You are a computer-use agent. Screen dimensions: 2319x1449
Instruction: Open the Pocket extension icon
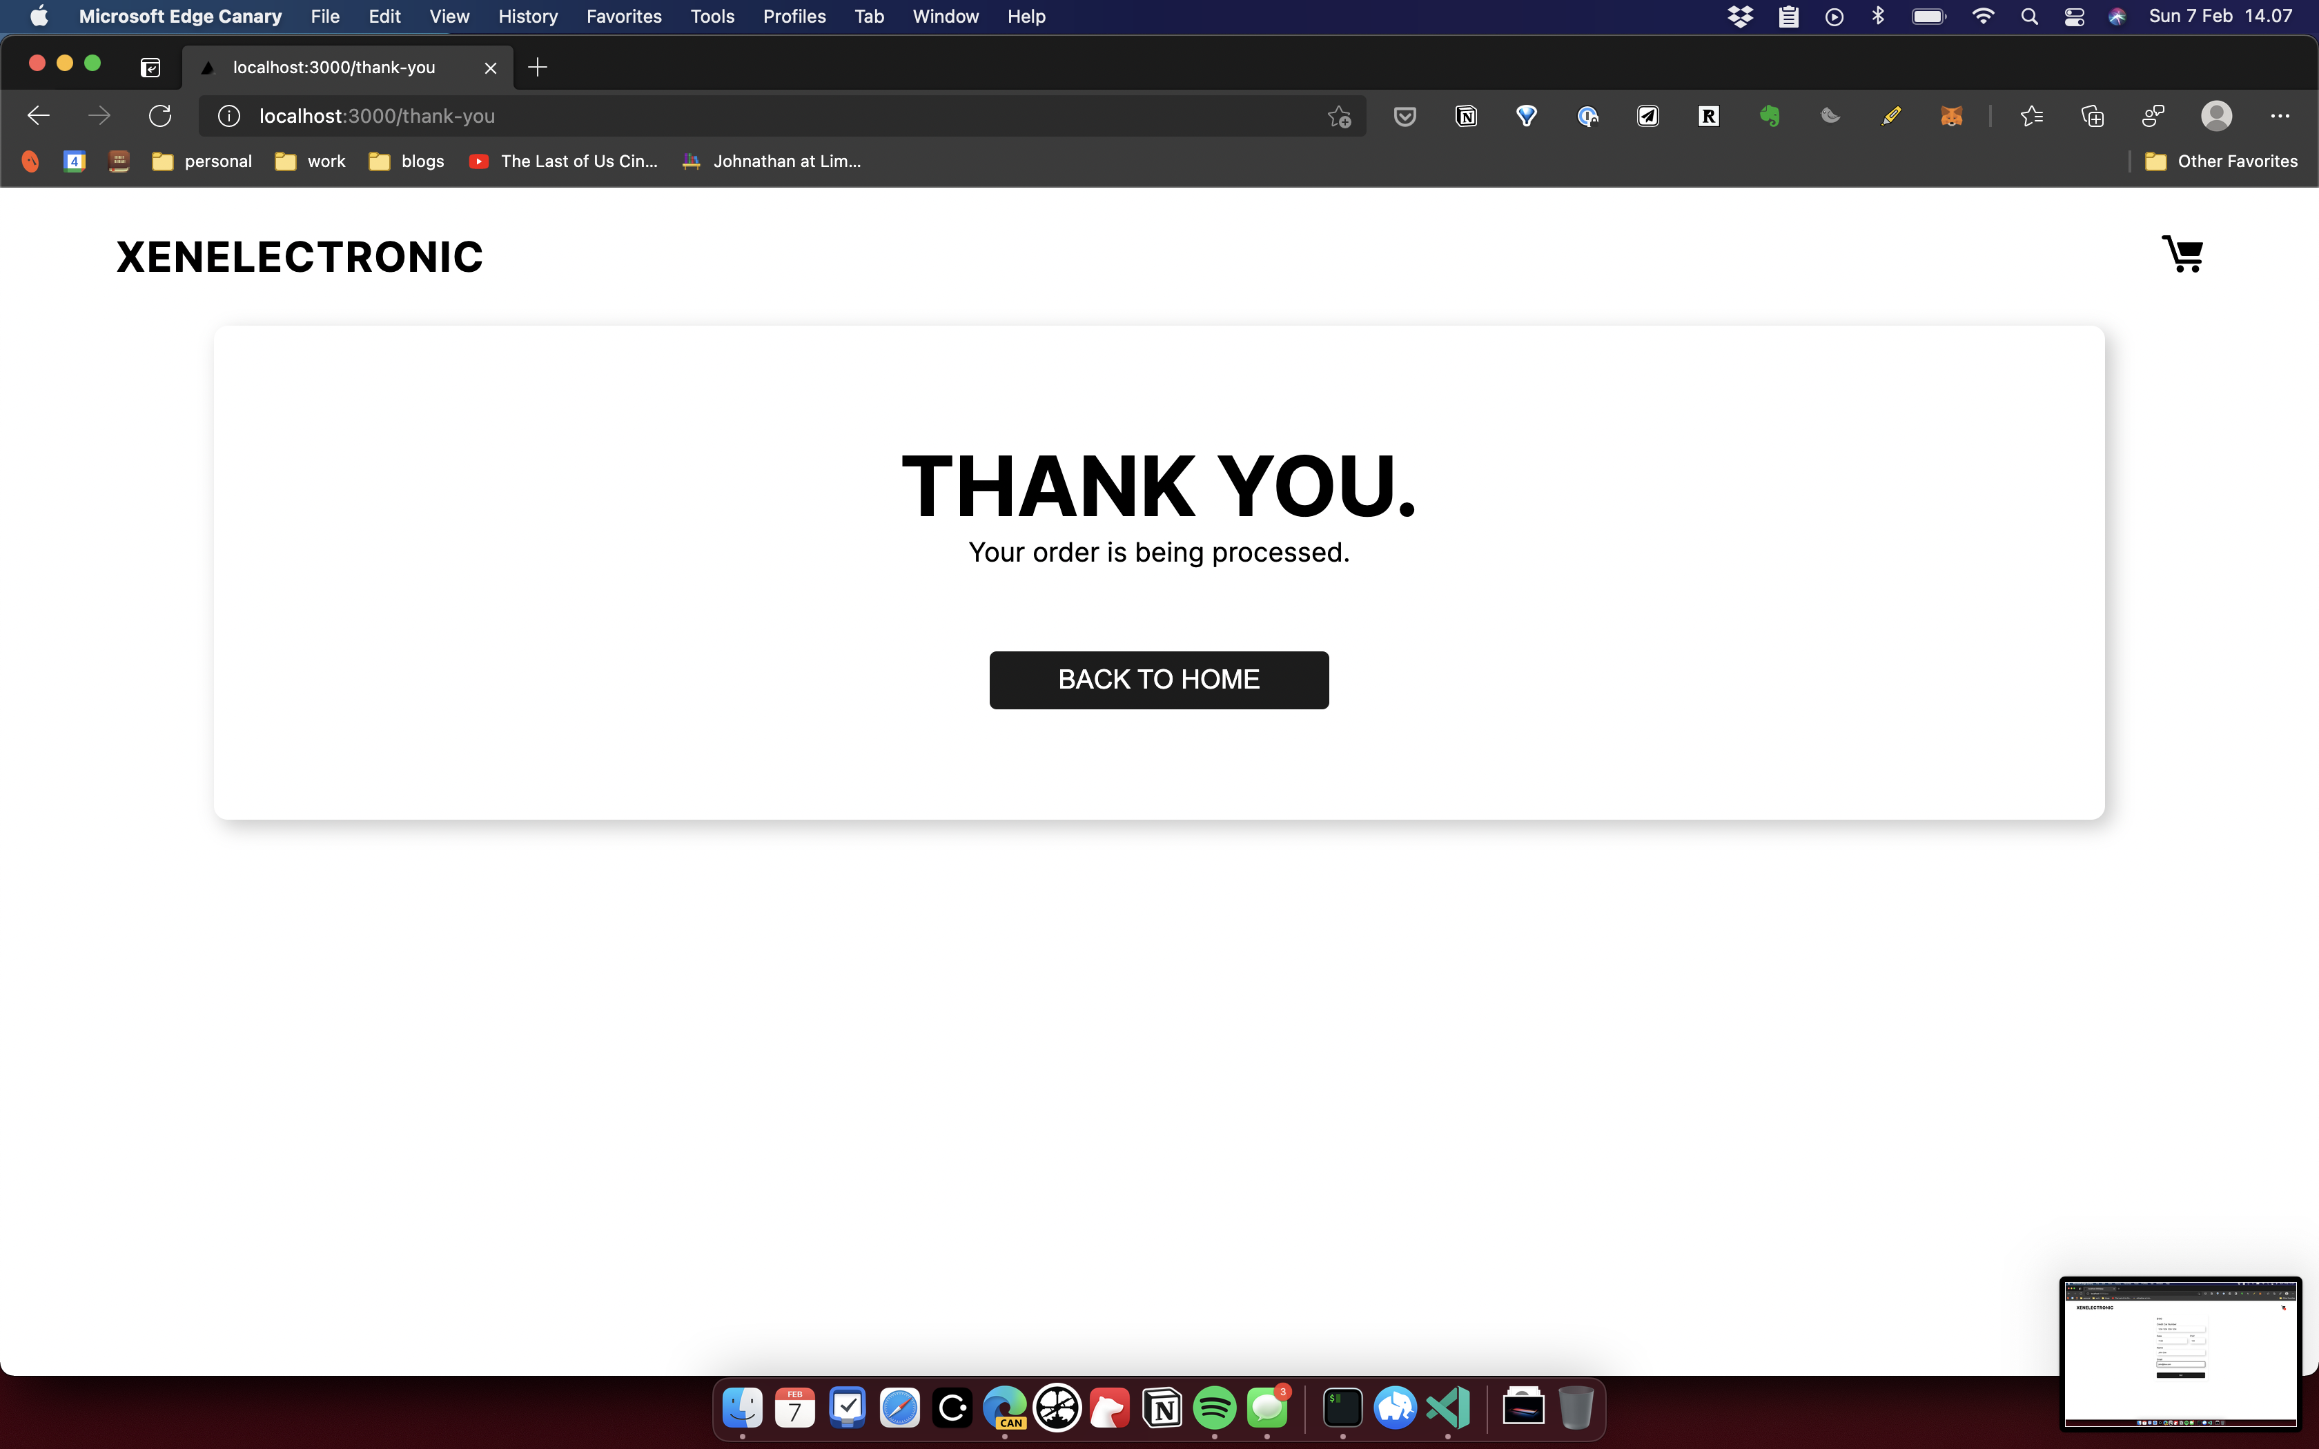[1405, 117]
